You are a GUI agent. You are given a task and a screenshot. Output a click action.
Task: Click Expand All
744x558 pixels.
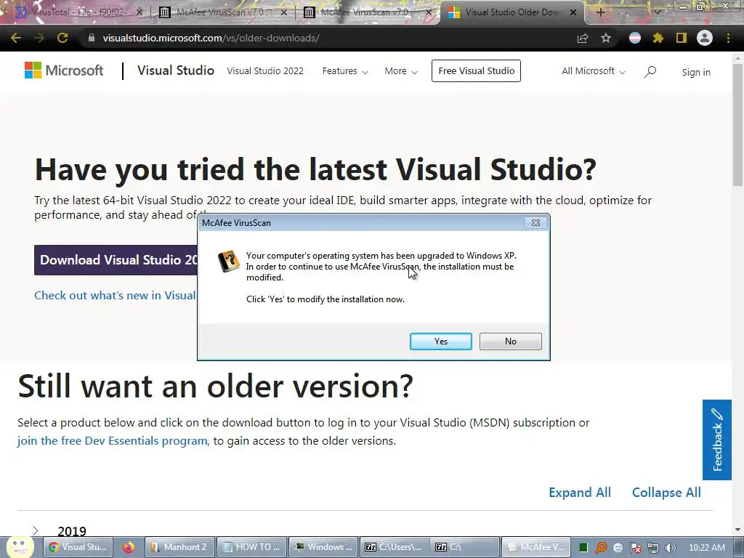click(579, 493)
